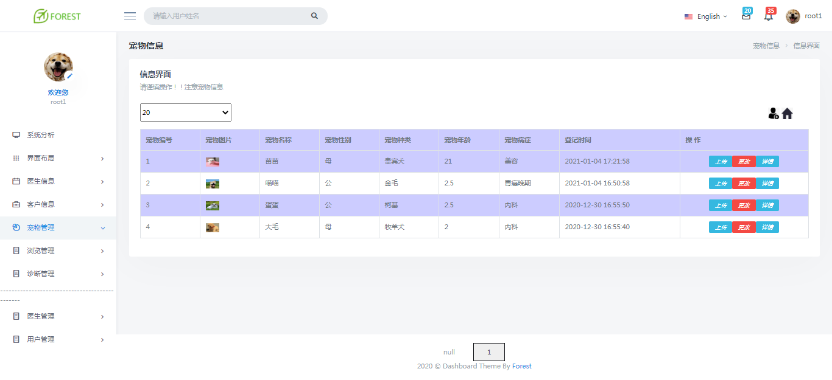
Task: Expand the 医生信息 sidebar menu
Action: (58, 181)
